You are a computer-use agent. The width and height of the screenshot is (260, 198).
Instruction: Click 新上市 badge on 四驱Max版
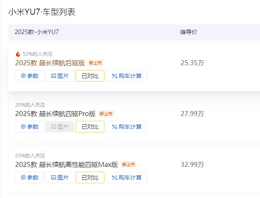(128, 164)
